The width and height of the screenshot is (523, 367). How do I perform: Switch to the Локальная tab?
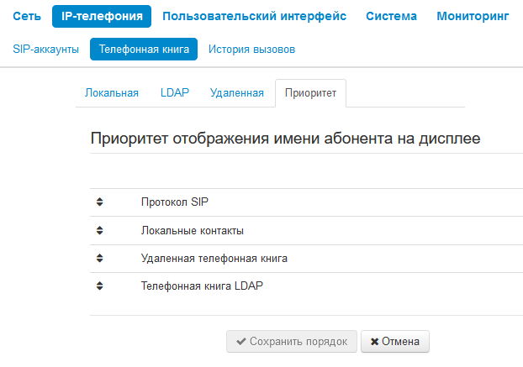pos(112,93)
